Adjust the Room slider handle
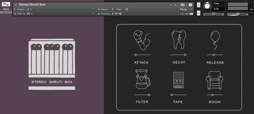The image size is (254, 114). click(212, 95)
